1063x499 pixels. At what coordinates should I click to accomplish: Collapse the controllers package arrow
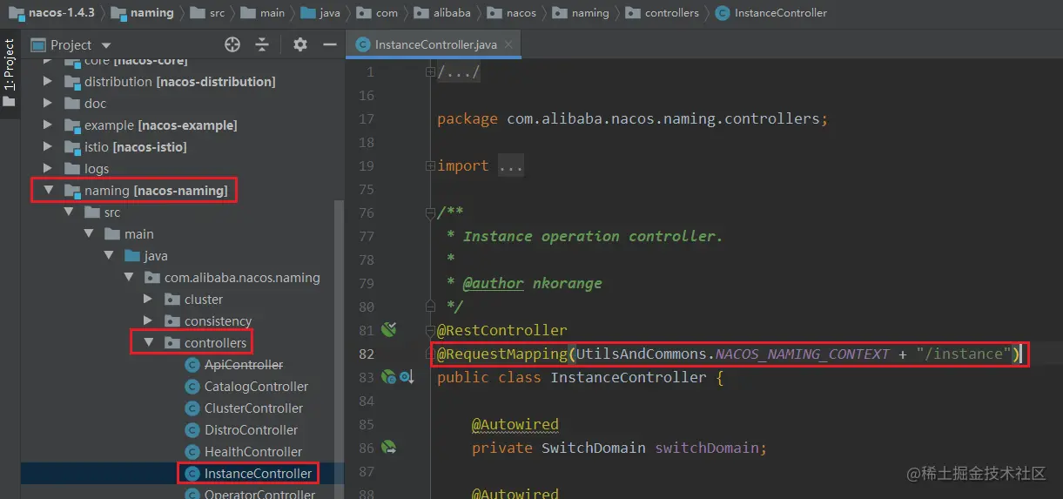pos(149,343)
